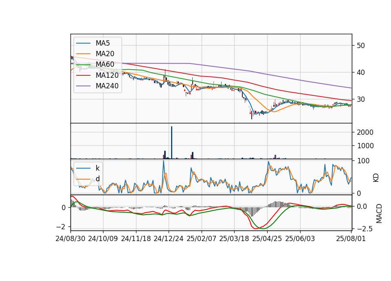Click the KD vertical axis title

point(376,178)
